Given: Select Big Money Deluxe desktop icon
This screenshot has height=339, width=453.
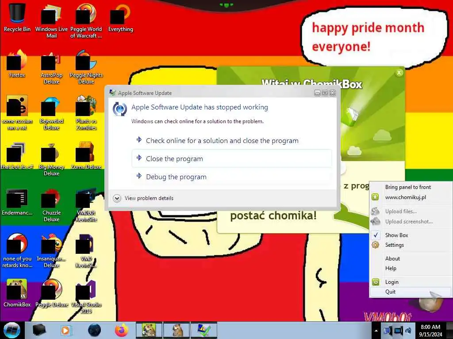Looking at the screenshot, I should [51, 159].
